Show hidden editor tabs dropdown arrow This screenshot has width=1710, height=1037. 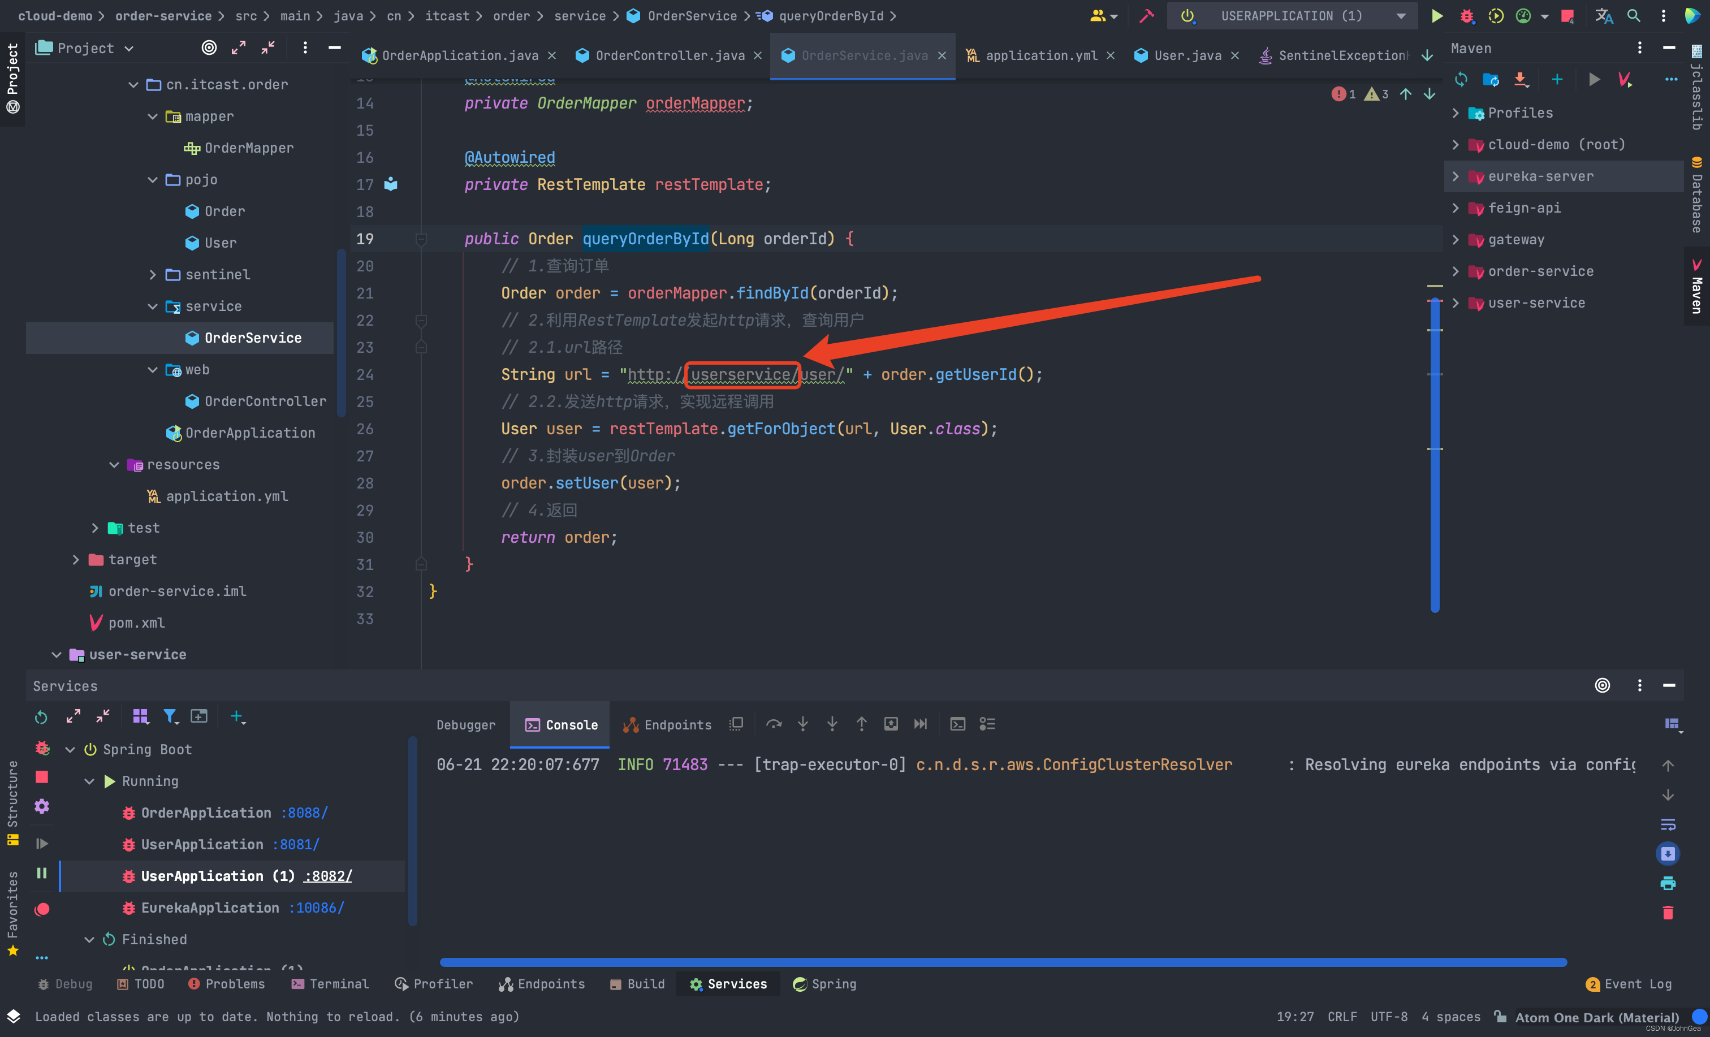click(x=1427, y=55)
